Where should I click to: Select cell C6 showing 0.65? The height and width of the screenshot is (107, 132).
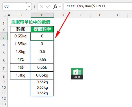click(42, 60)
